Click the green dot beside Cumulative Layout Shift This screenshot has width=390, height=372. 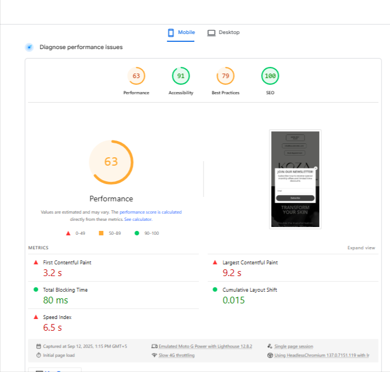215,289
